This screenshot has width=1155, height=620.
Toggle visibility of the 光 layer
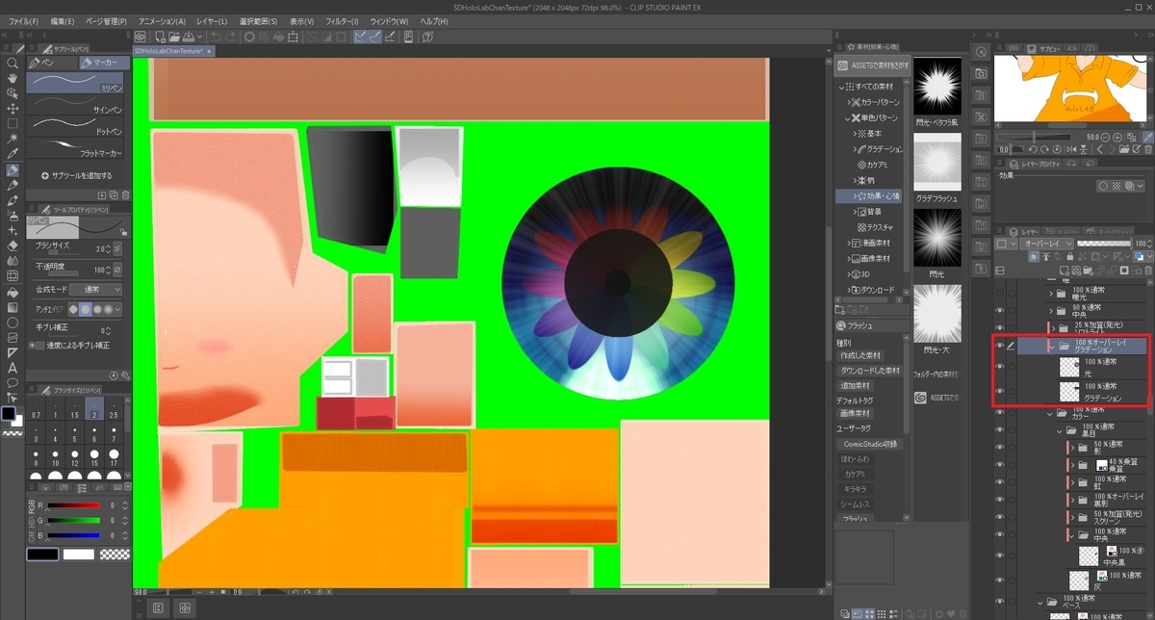click(x=999, y=367)
